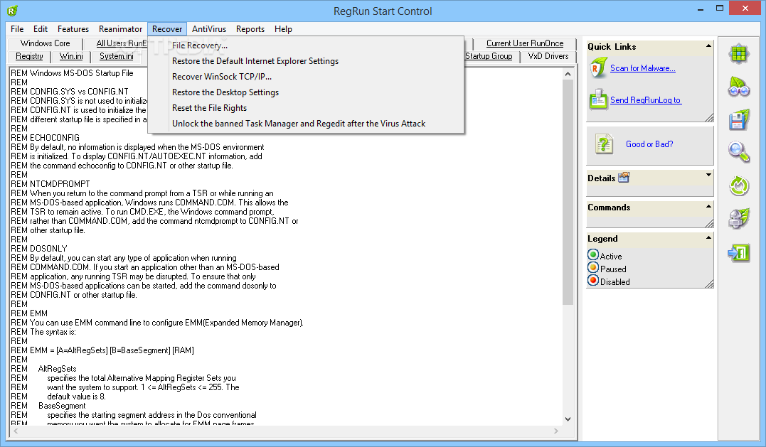The width and height of the screenshot is (766, 447).
Task: Switch to the All Users RunE tab
Action: (121, 43)
